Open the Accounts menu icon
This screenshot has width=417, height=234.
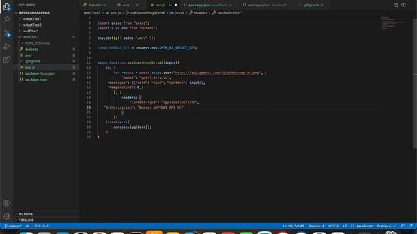click(7, 203)
